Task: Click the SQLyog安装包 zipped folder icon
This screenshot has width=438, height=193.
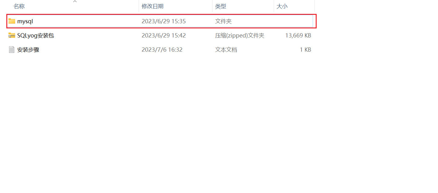Action: [12, 35]
